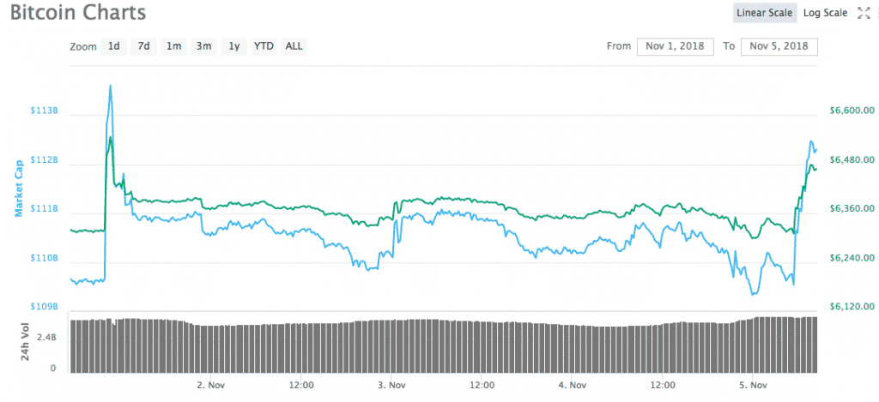Switch to Log Scale
The width and height of the screenshot is (879, 402).
click(x=825, y=13)
